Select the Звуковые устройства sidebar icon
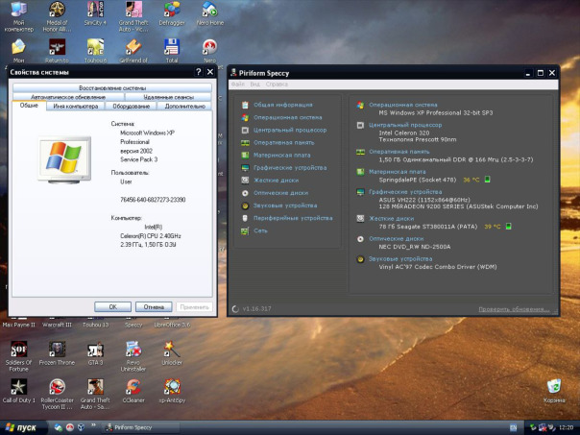The height and width of the screenshot is (435, 580). click(245, 205)
